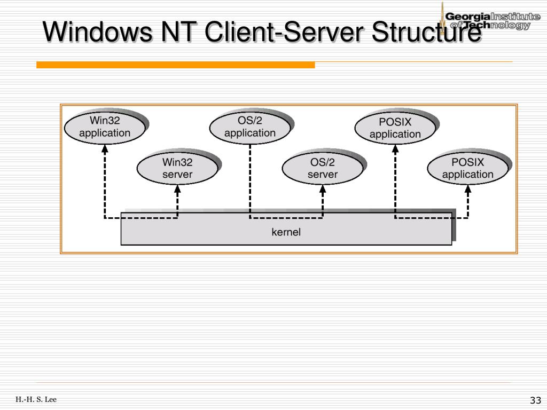The image size is (547, 410).
Task: Click the "kernel" box label
Action: click(x=286, y=232)
